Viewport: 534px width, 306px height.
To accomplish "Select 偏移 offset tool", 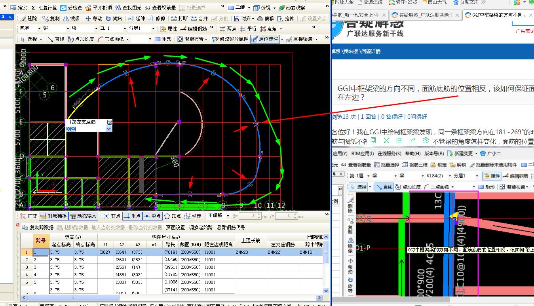I will 266,19.
